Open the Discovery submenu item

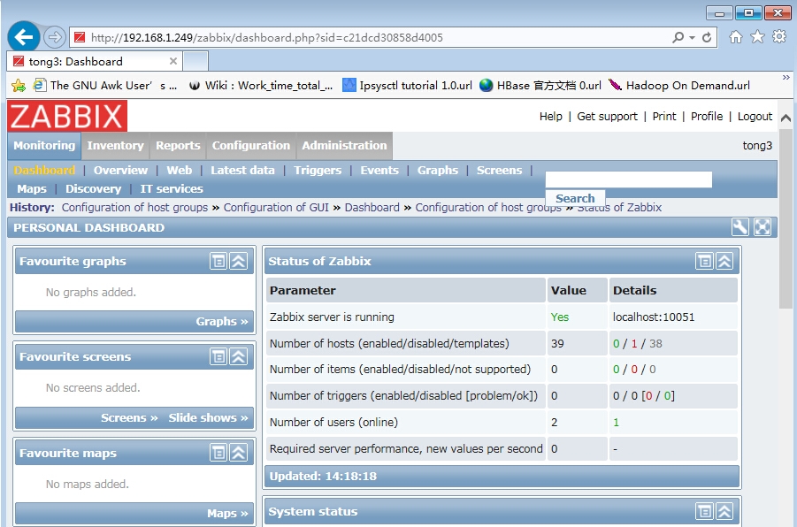[93, 189]
